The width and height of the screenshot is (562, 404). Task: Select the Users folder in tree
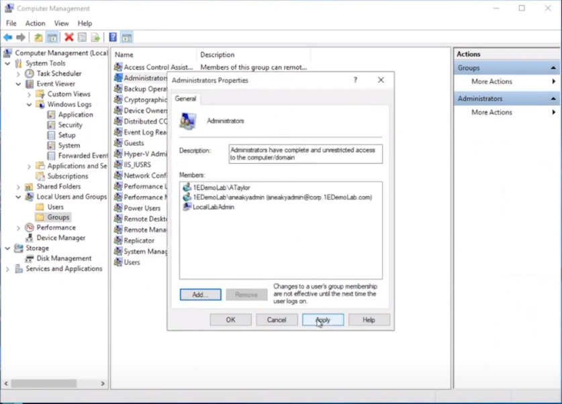(x=56, y=207)
